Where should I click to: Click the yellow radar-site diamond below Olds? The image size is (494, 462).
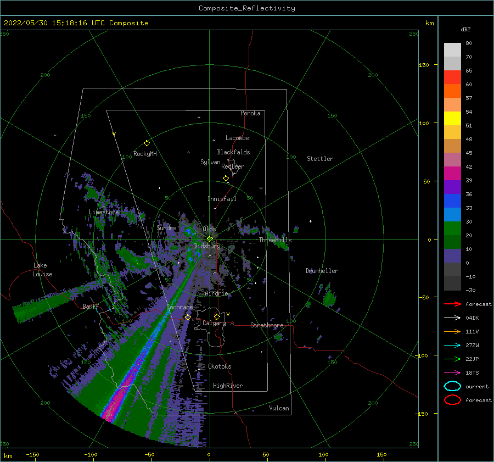pyautogui.click(x=210, y=239)
